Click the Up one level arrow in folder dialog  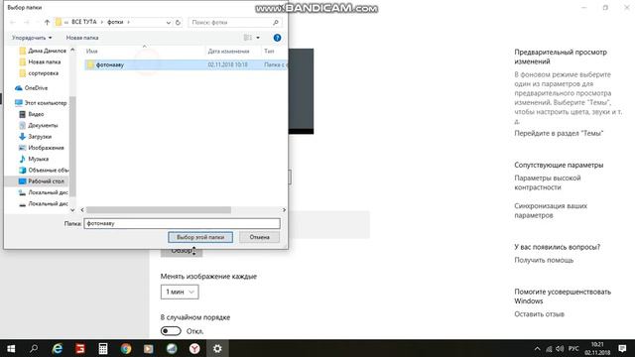pyautogui.click(x=47, y=22)
